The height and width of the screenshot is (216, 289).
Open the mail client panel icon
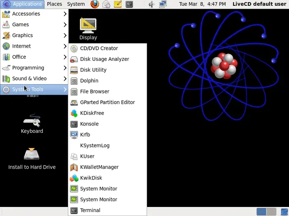pos(107,4)
